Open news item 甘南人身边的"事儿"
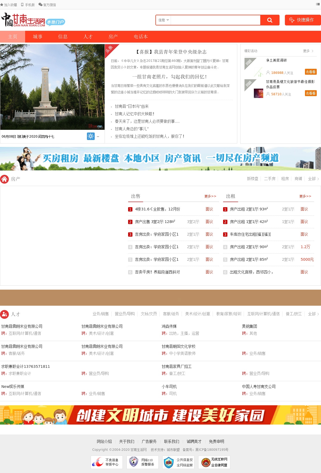321x473 pixels. (132, 129)
